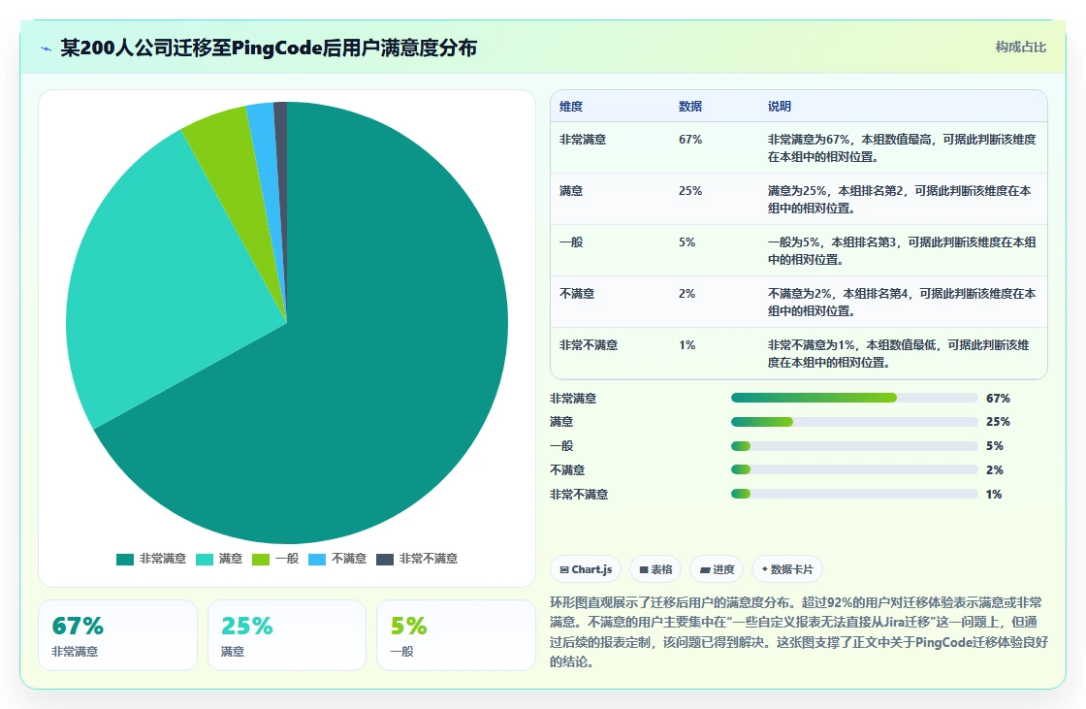
Task: Click the 5% cell in the table
Action: (687, 242)
